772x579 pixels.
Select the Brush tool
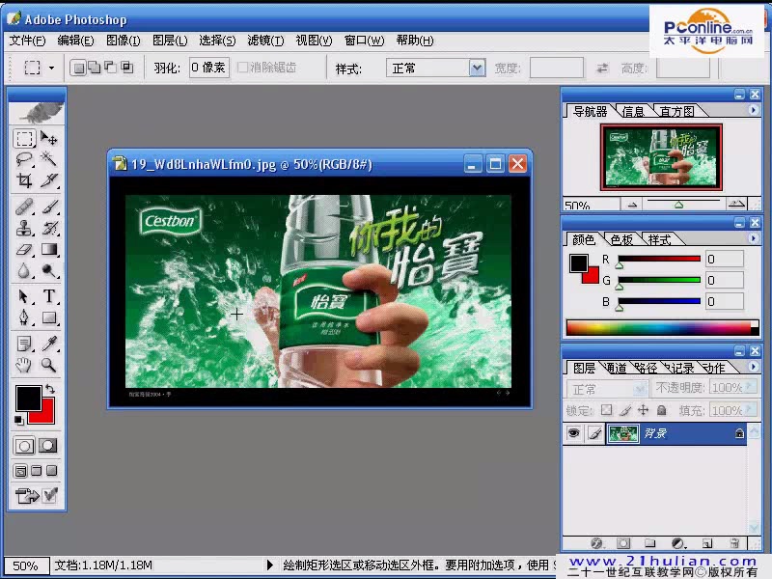[49, 207]
